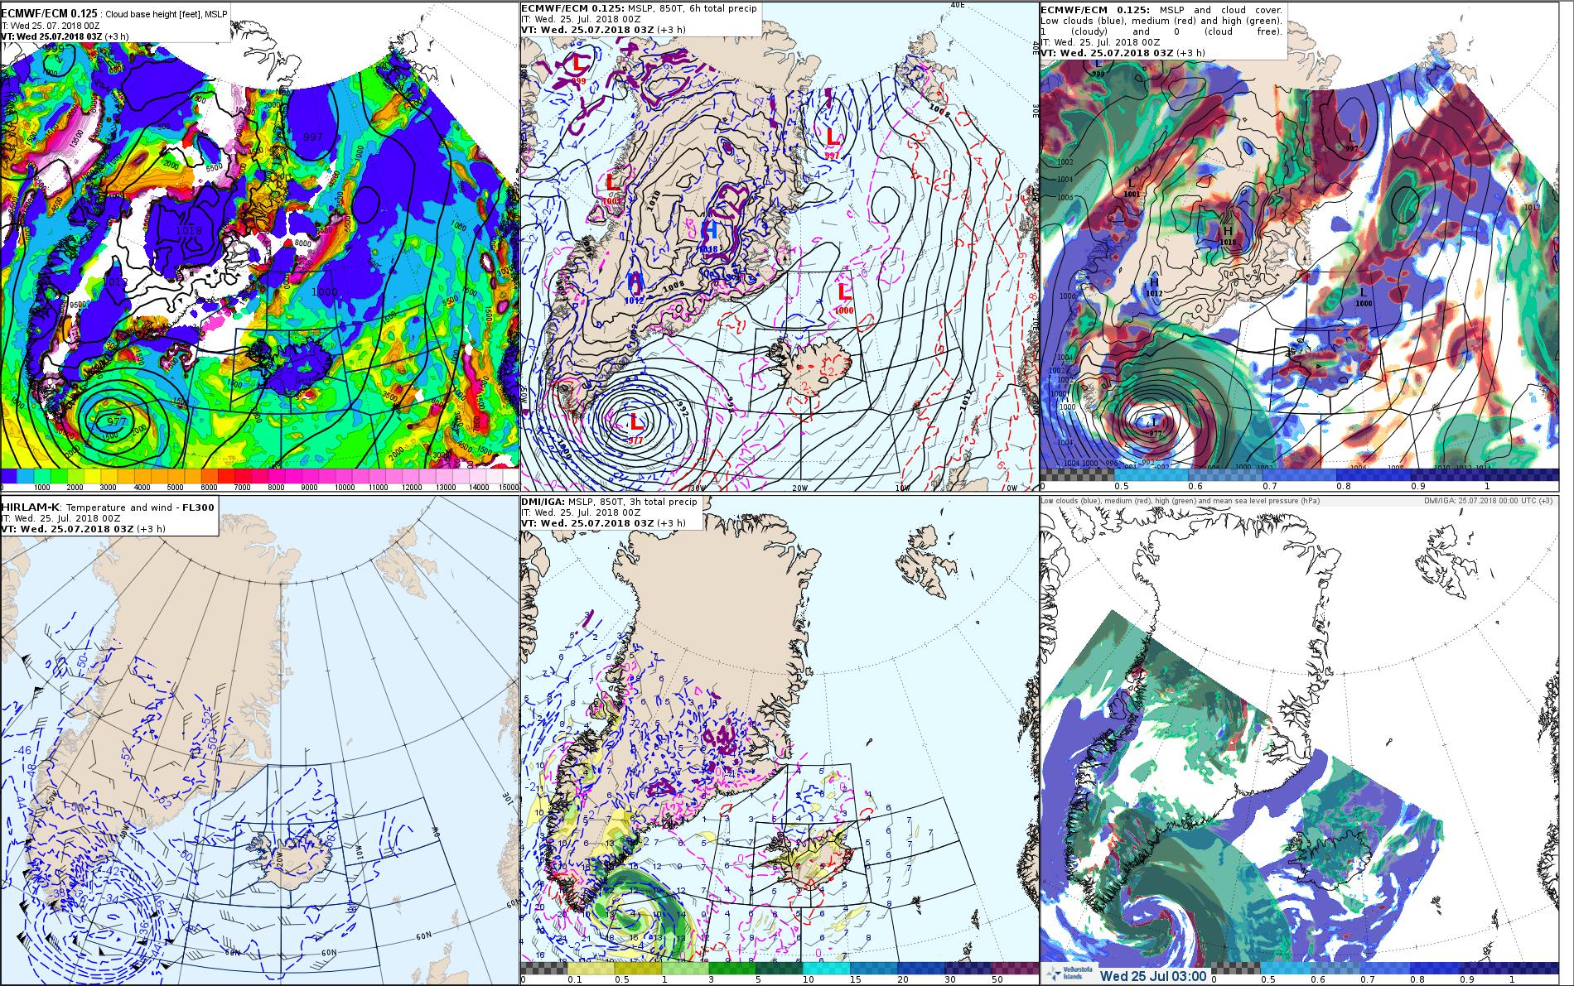Click the '4000' tick in cloud base legend
Image resolution: width=1574 pixels, height=986 pixels.
142,487
